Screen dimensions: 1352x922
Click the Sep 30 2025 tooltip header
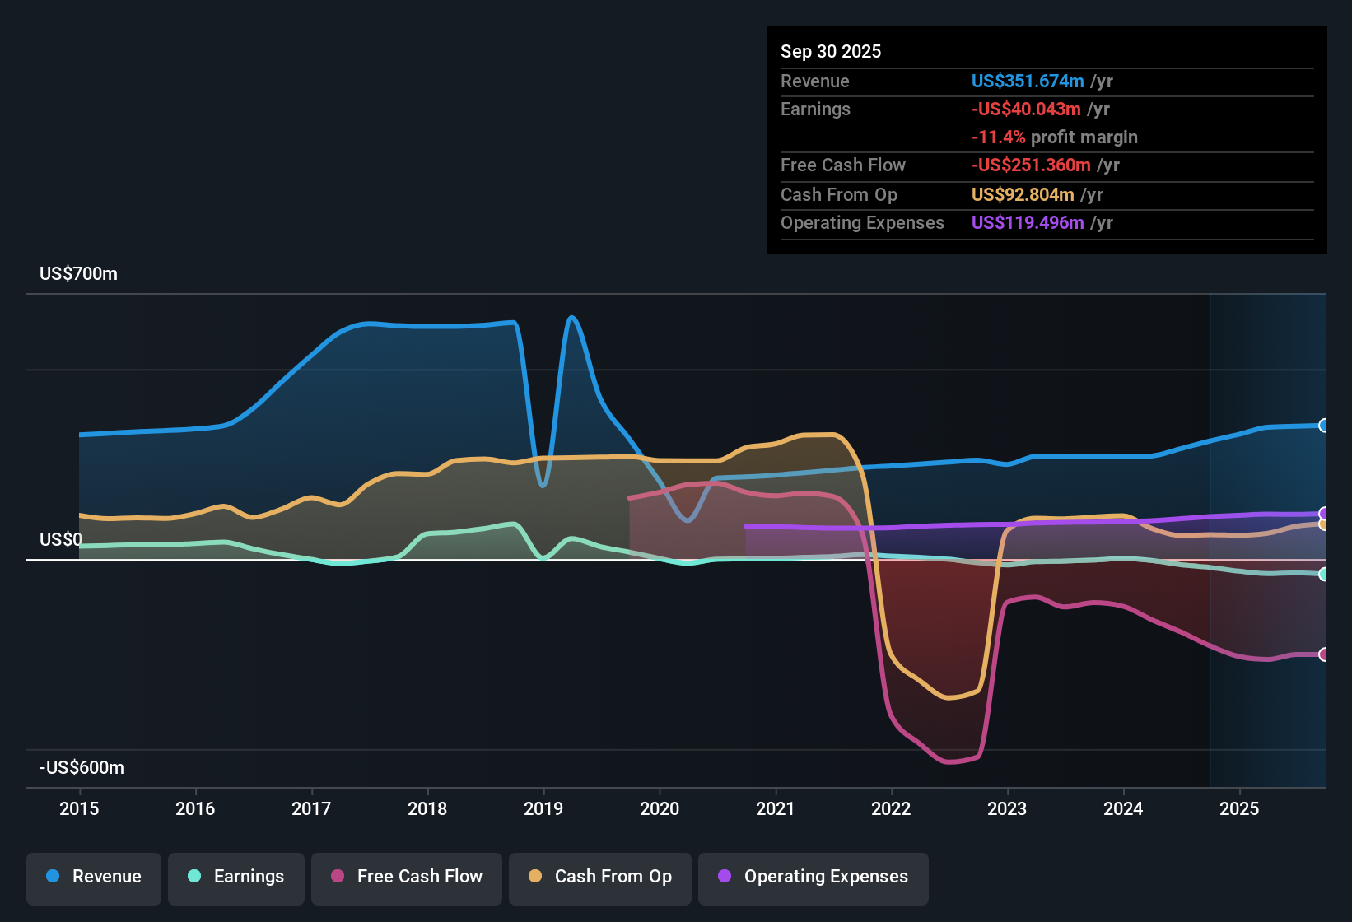pos(831,51)
